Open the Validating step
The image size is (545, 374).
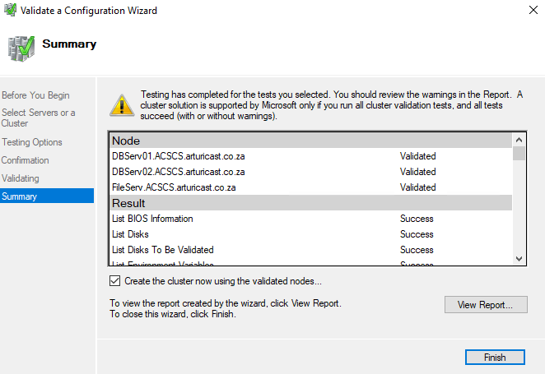tap(21, 178)
